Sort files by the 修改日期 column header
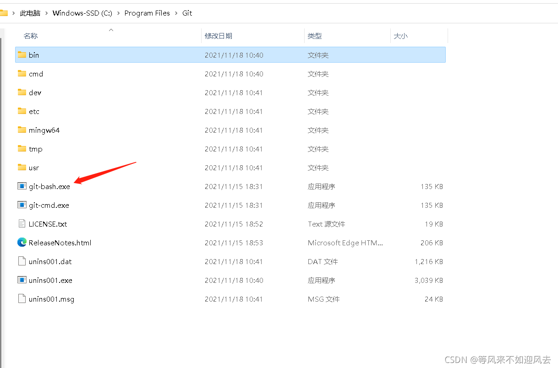 pyautogui.click(x=219, y=36)
